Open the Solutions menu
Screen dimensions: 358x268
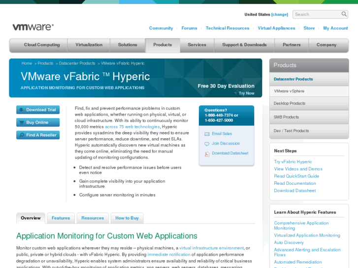pyautogui.click(x=128, y=45)
